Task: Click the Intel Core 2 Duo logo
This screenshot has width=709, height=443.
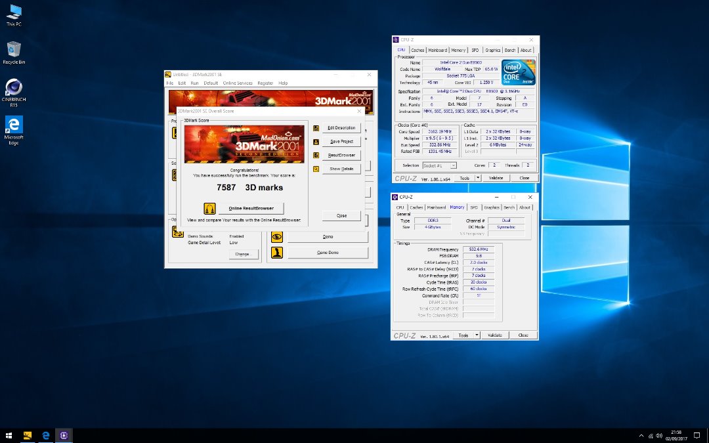Action: coord(519,72)
